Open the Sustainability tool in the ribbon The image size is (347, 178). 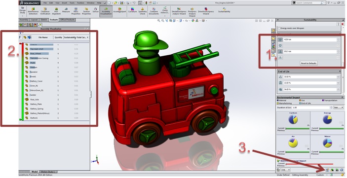pos(224,10)
